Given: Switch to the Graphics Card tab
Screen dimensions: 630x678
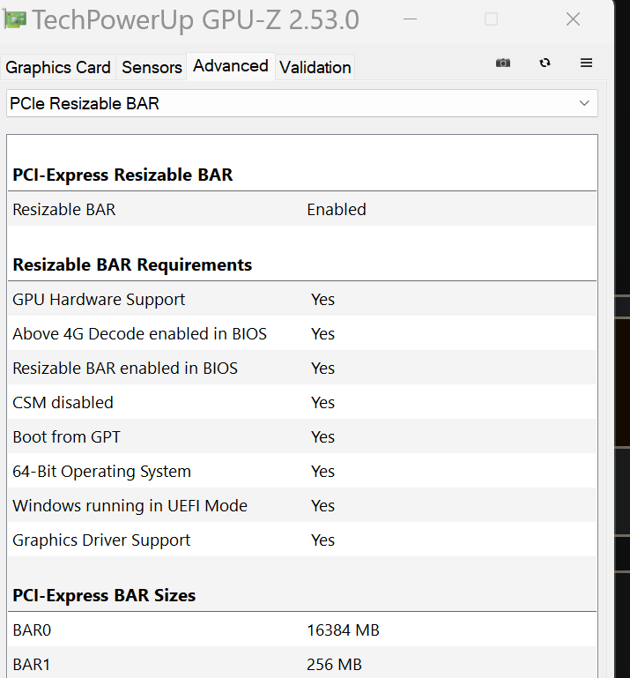Looking at the screenshot, I should point(58,67).
